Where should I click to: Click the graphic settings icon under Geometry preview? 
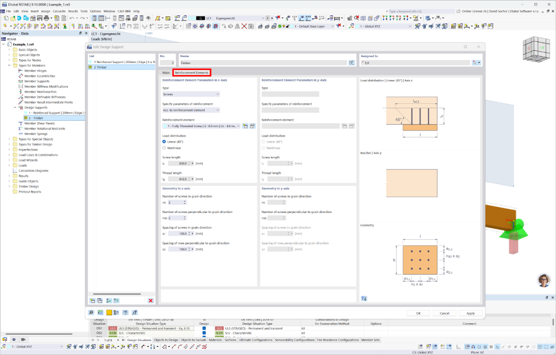(x=364, y=298)
